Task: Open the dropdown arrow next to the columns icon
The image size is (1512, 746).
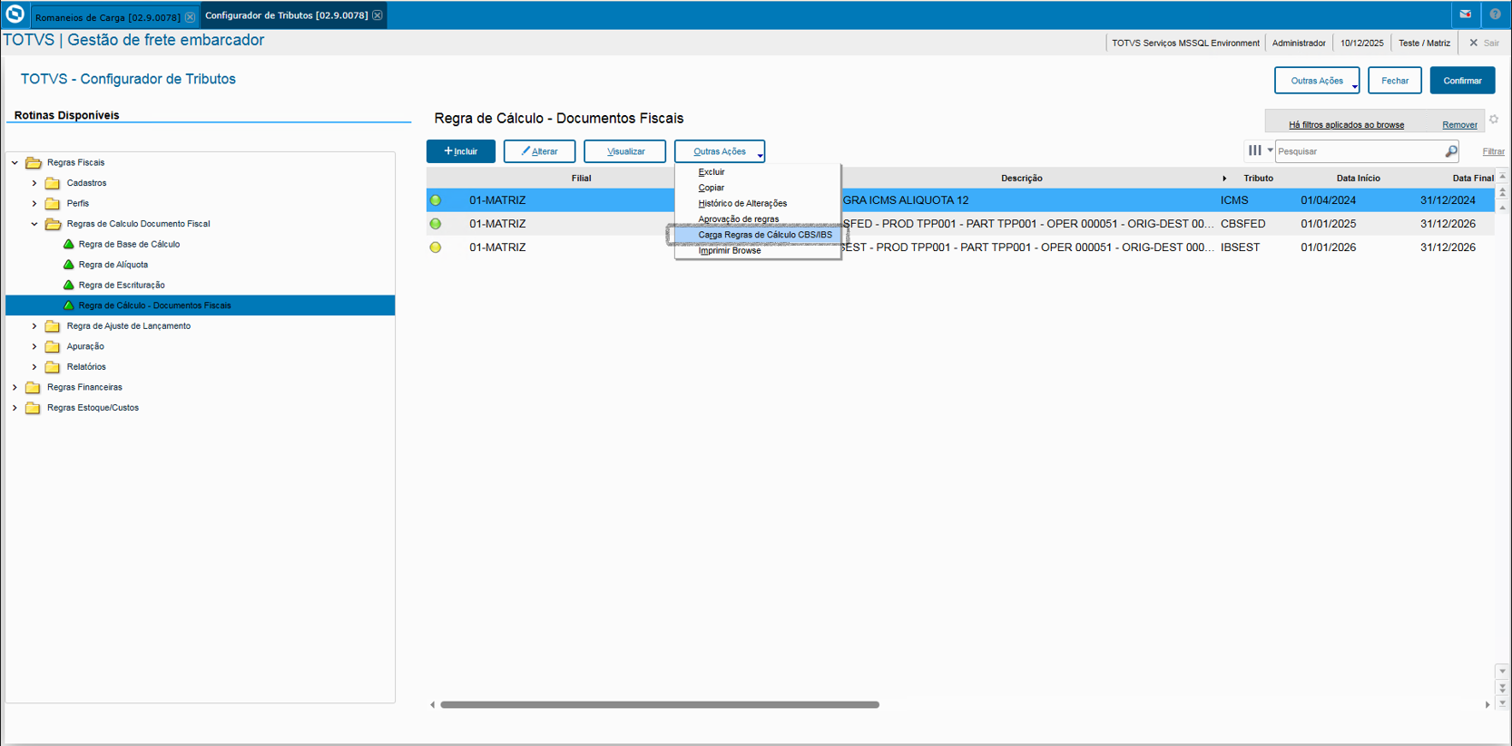Action: (1270, 150)
